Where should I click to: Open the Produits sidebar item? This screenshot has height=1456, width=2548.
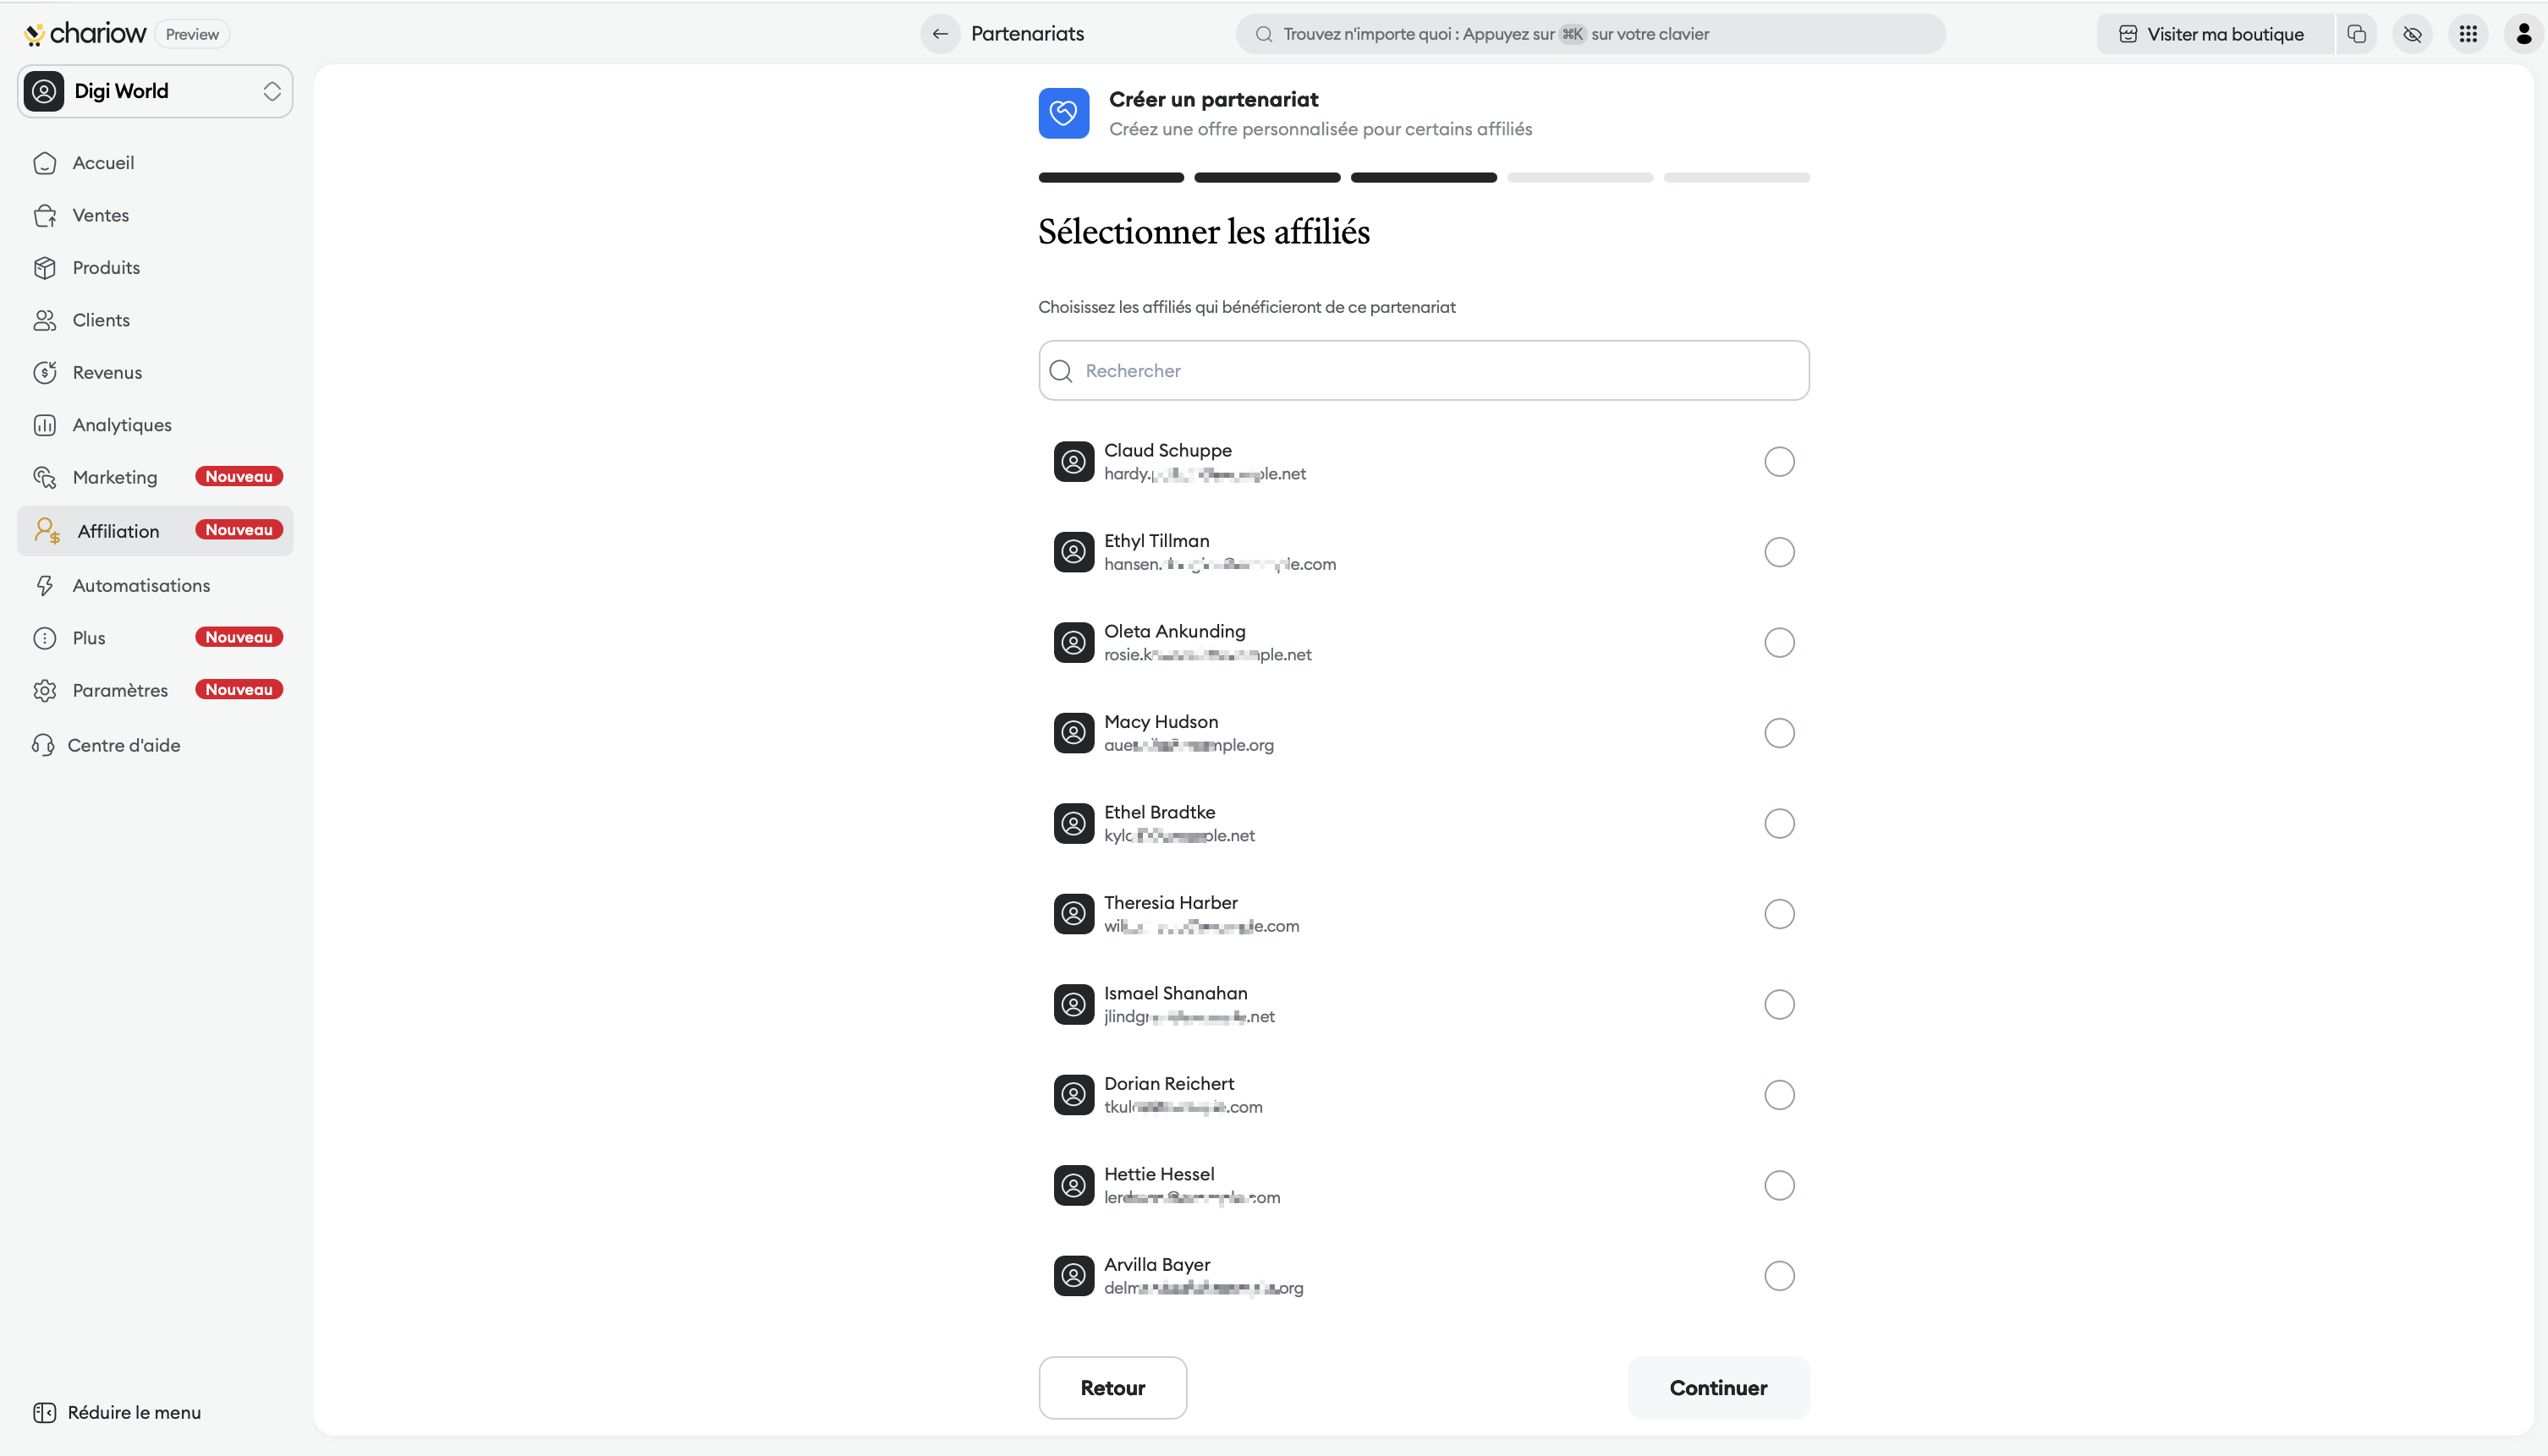(x=106, y=268)
